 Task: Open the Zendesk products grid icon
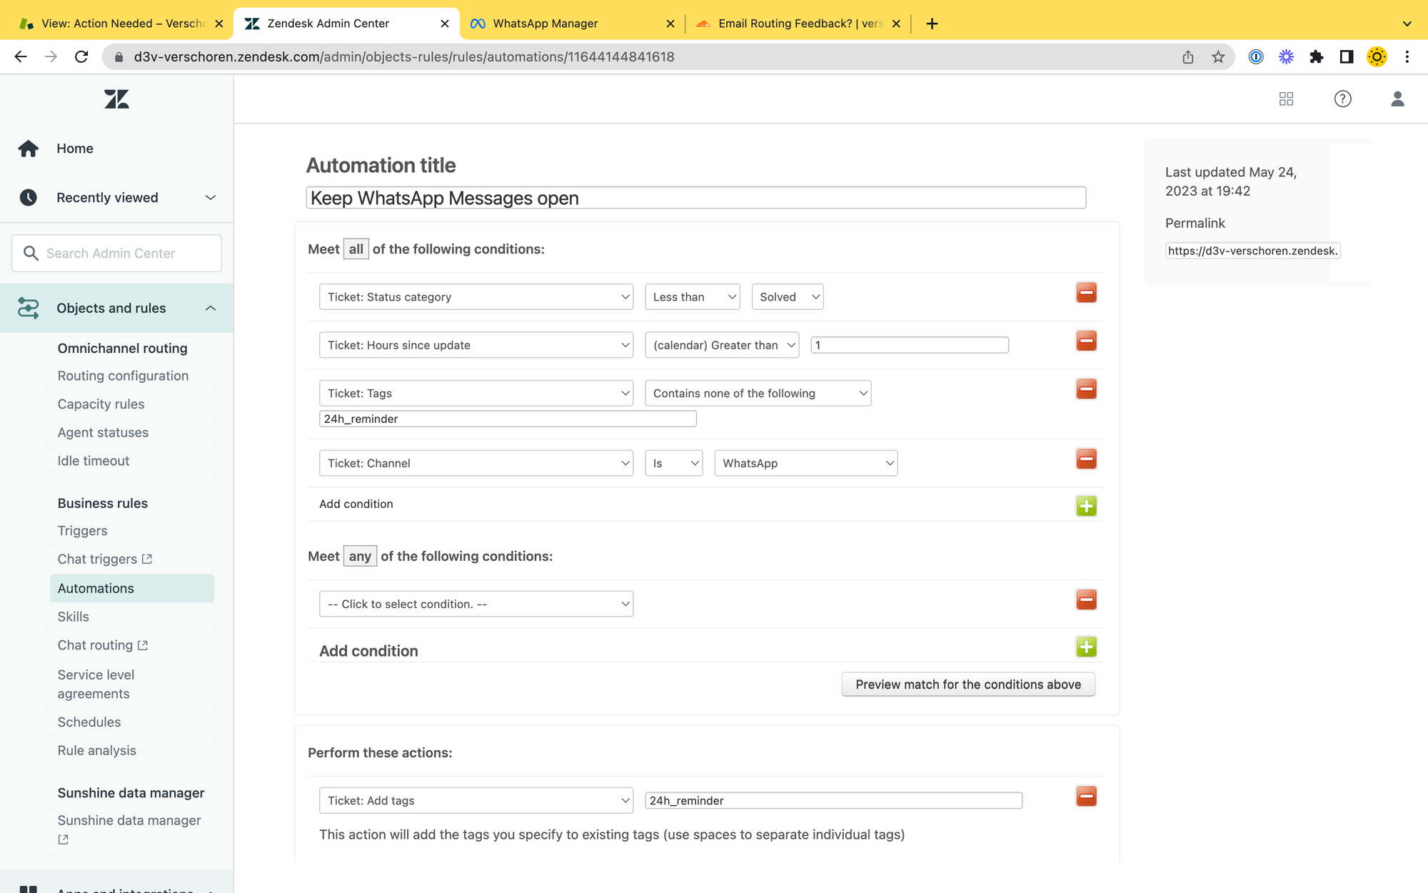point(1286,99)
